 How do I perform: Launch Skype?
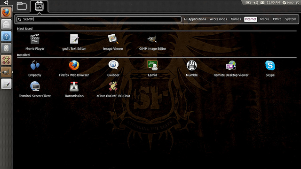(270, 68)
